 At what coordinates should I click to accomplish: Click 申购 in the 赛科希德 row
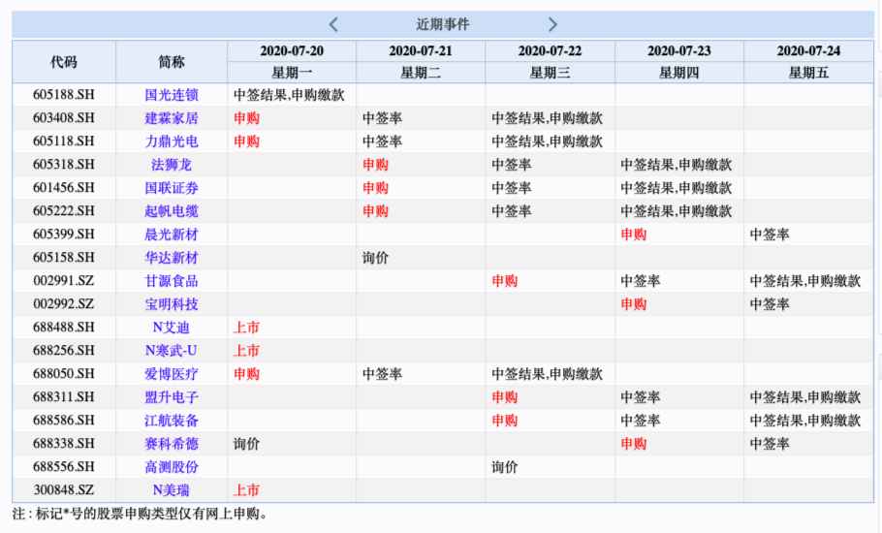pos(634,444)
